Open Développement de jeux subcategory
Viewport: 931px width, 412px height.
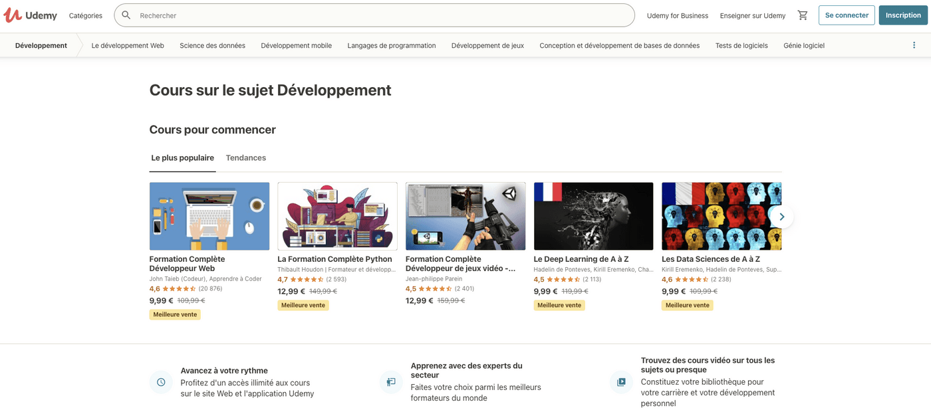click(487, 46)
